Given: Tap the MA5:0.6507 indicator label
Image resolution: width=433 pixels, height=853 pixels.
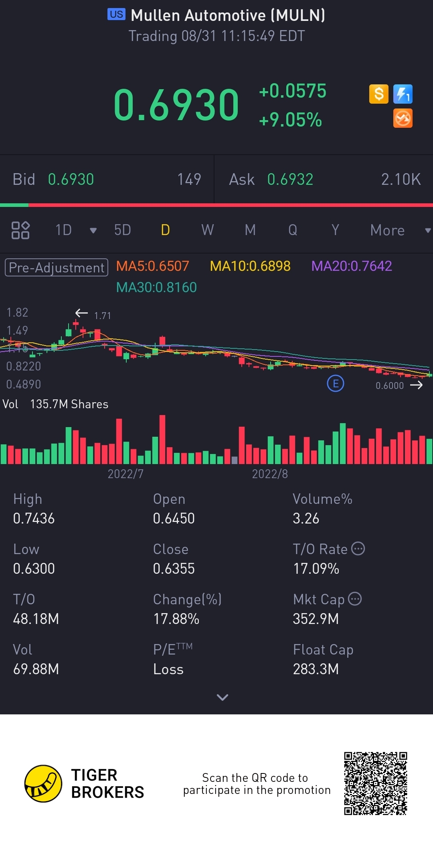Looking at the screenshot, I should [152, 266].
